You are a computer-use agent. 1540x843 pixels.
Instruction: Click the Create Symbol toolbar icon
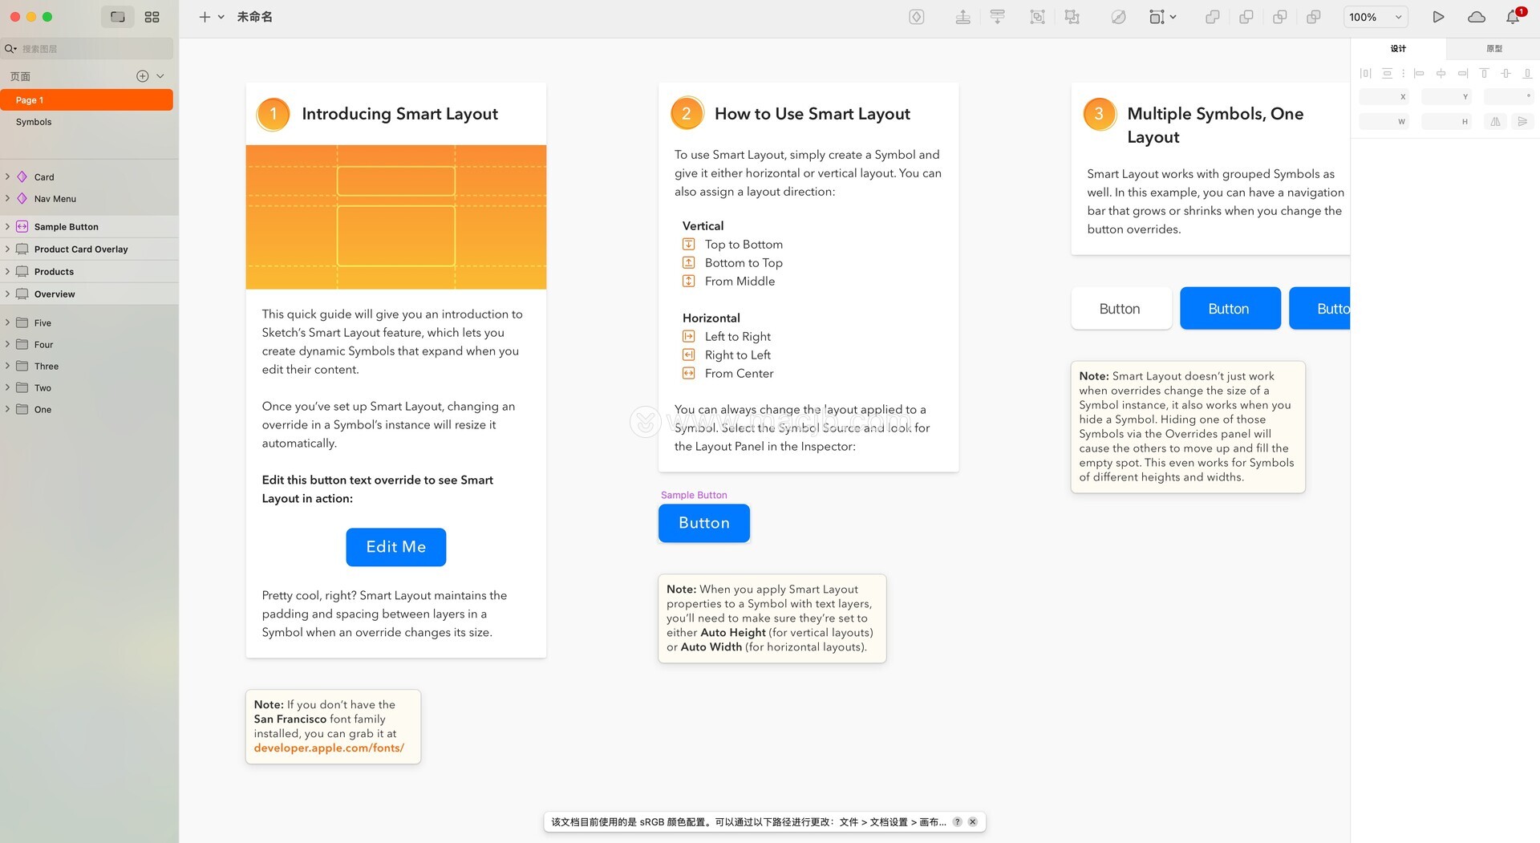tap(916, 17)
